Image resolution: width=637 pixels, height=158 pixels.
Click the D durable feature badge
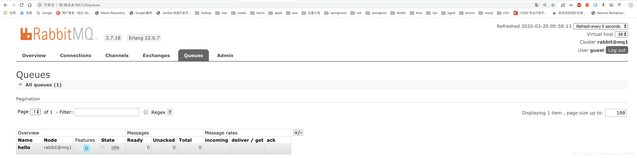point(86,148)
